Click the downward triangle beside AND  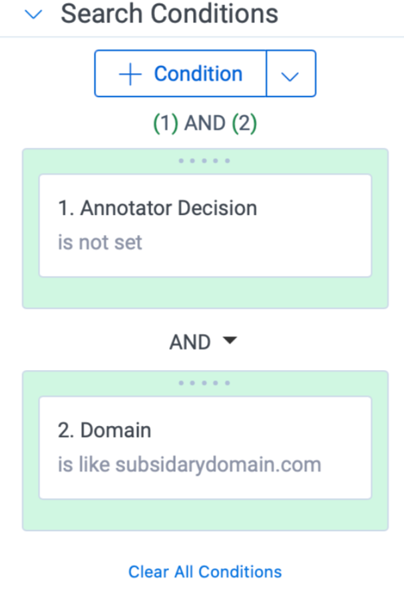(230, 341)
